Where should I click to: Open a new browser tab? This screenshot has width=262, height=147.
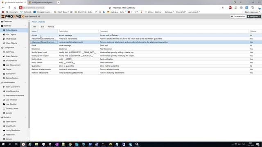[x=58, y=2]
